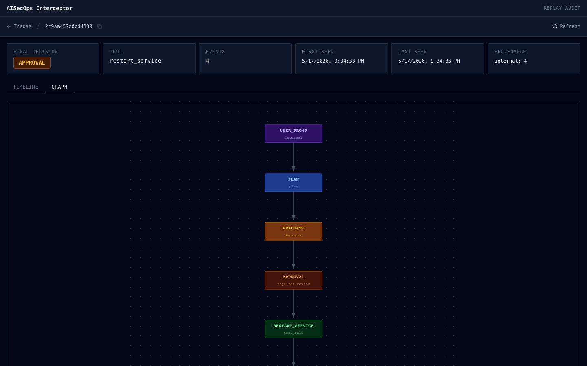The image size is (587, 366).
Task: Click the Final Decision card label
Action: point(36,52)
